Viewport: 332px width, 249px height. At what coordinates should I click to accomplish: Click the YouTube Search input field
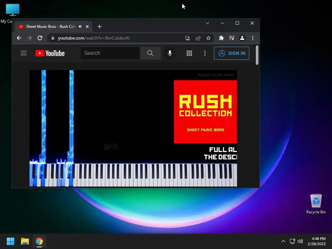110,53
